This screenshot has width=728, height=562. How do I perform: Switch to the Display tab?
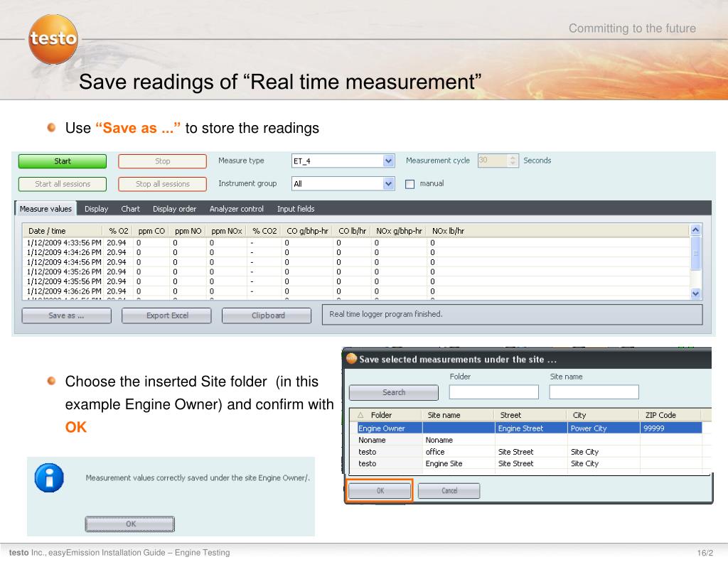coord(96,209)
